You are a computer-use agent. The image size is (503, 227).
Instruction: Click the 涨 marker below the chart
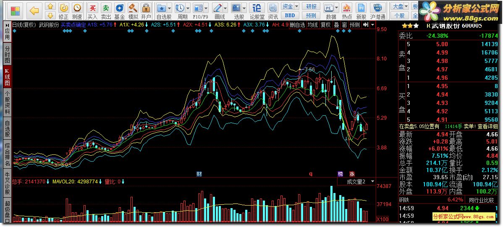(352, 174)
